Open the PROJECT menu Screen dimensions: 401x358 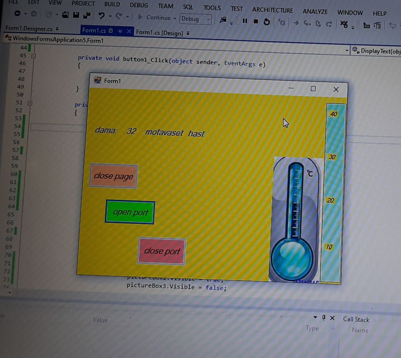click(x=83, y=4)
